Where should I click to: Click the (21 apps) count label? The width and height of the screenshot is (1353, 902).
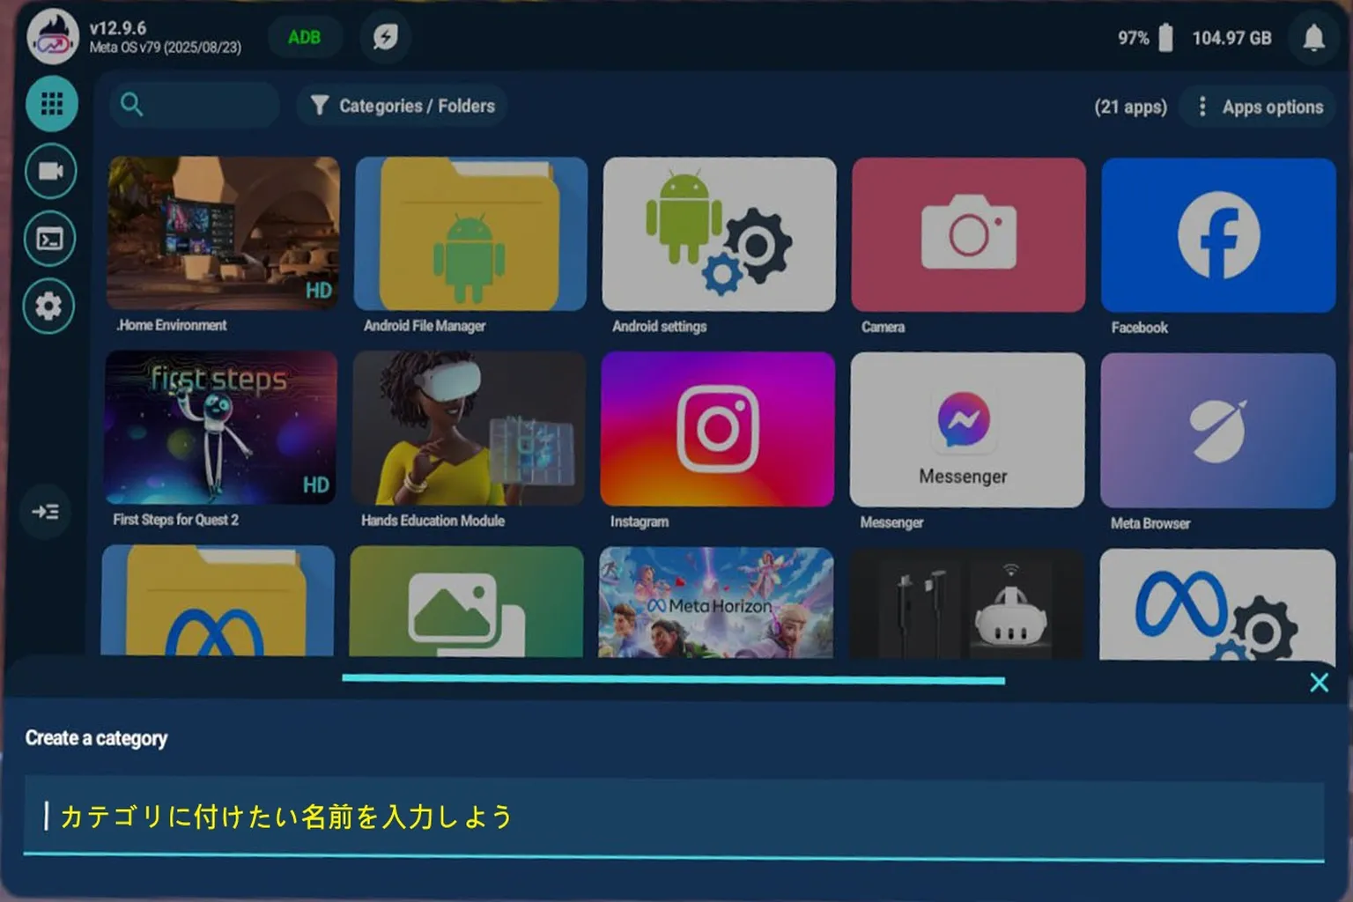point(1130,107)
